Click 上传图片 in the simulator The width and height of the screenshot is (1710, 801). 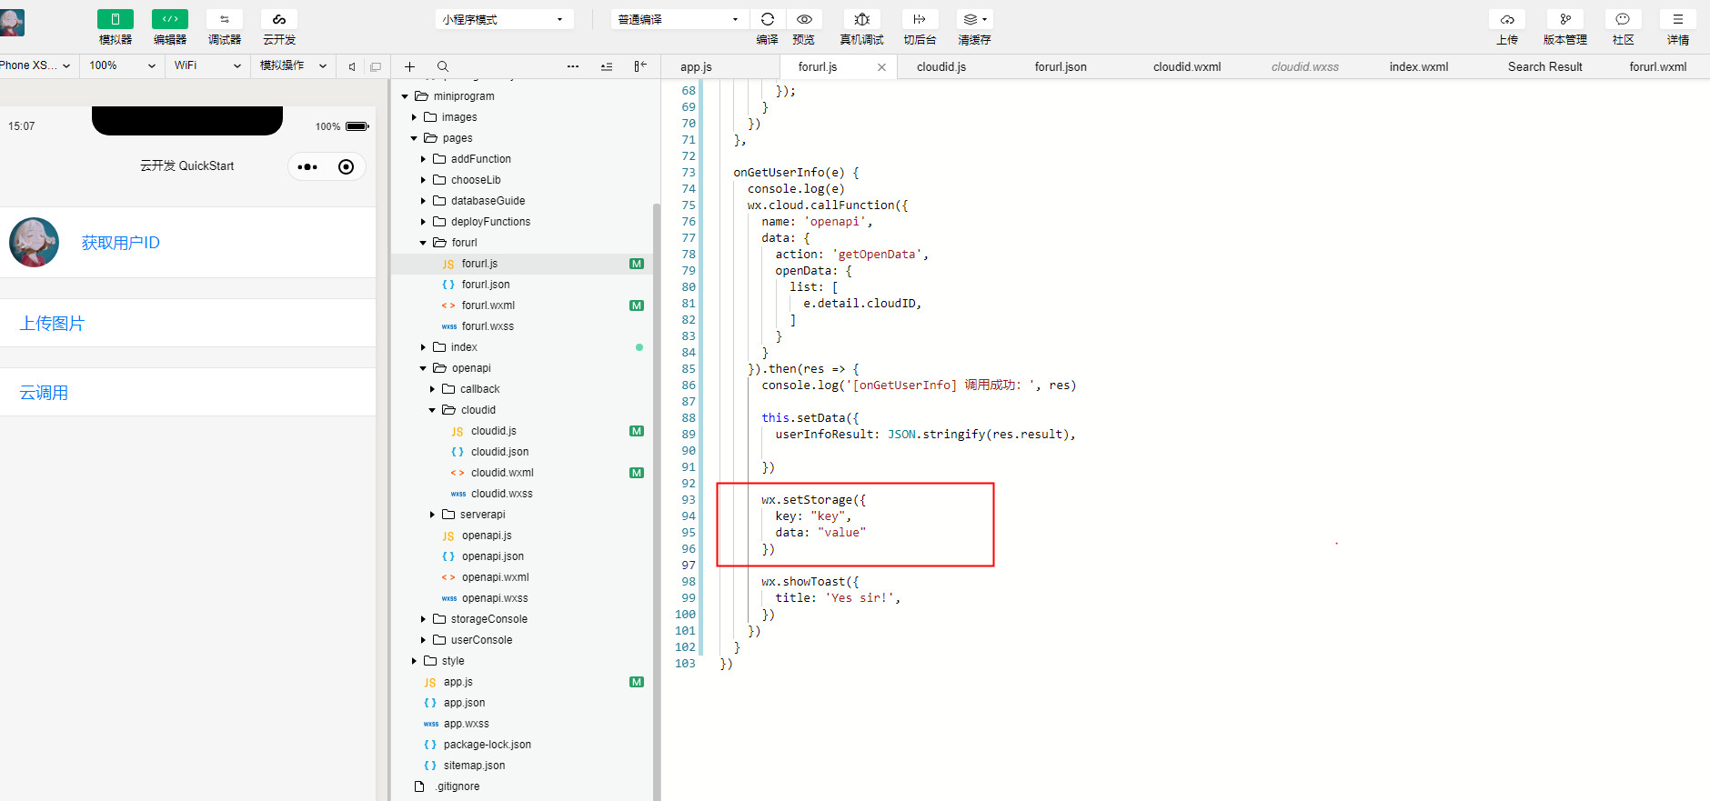point(52,324)
